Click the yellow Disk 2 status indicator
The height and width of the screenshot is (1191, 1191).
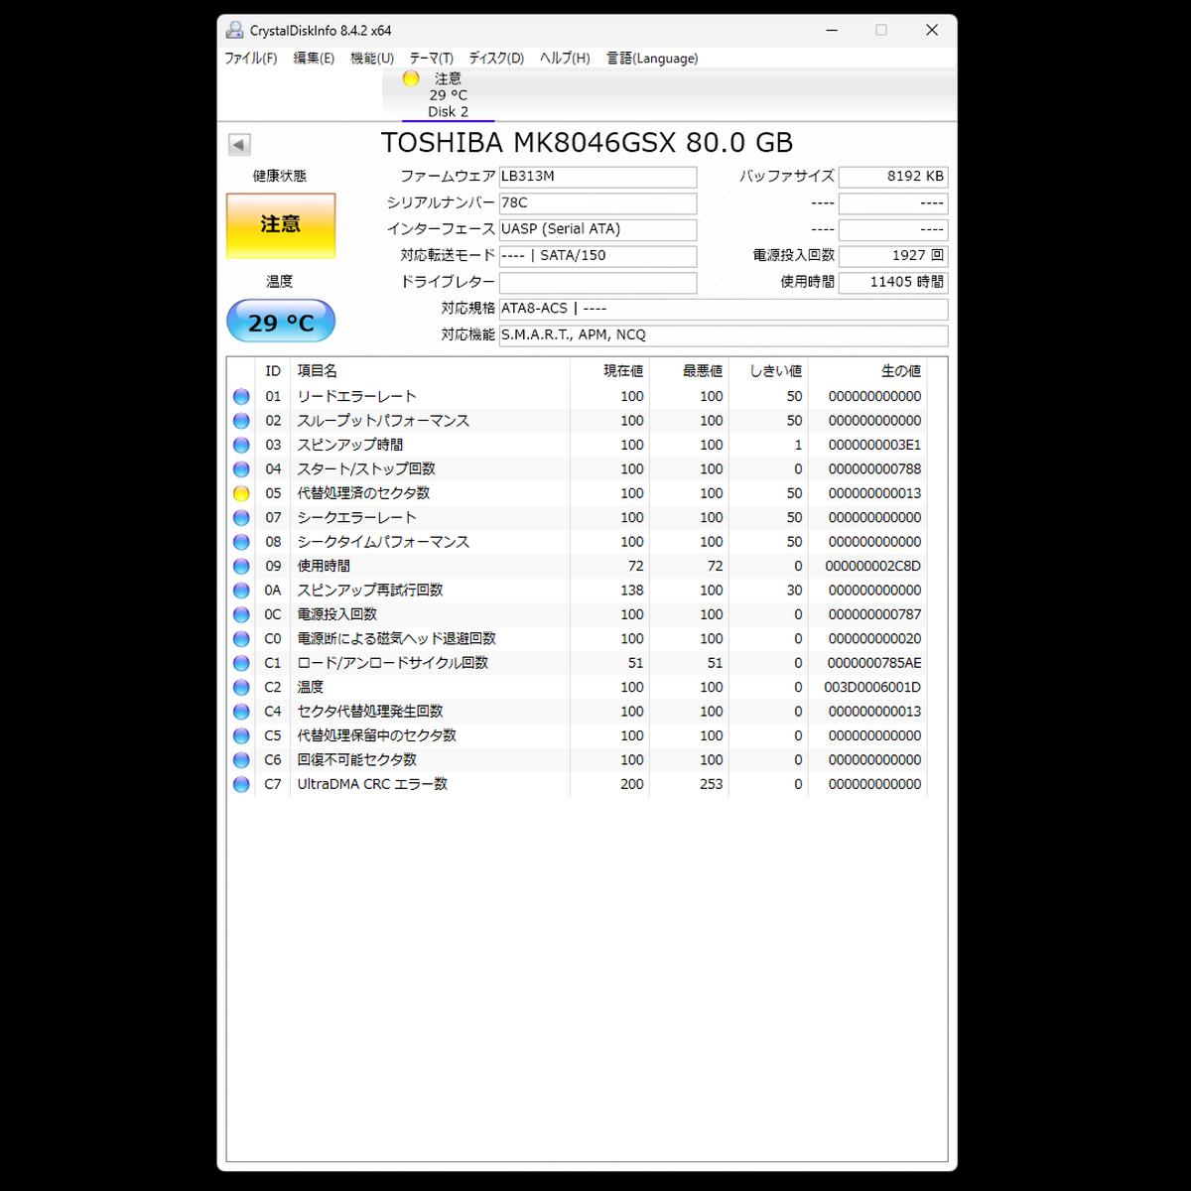pyautogui.click(x=411, y=79)
